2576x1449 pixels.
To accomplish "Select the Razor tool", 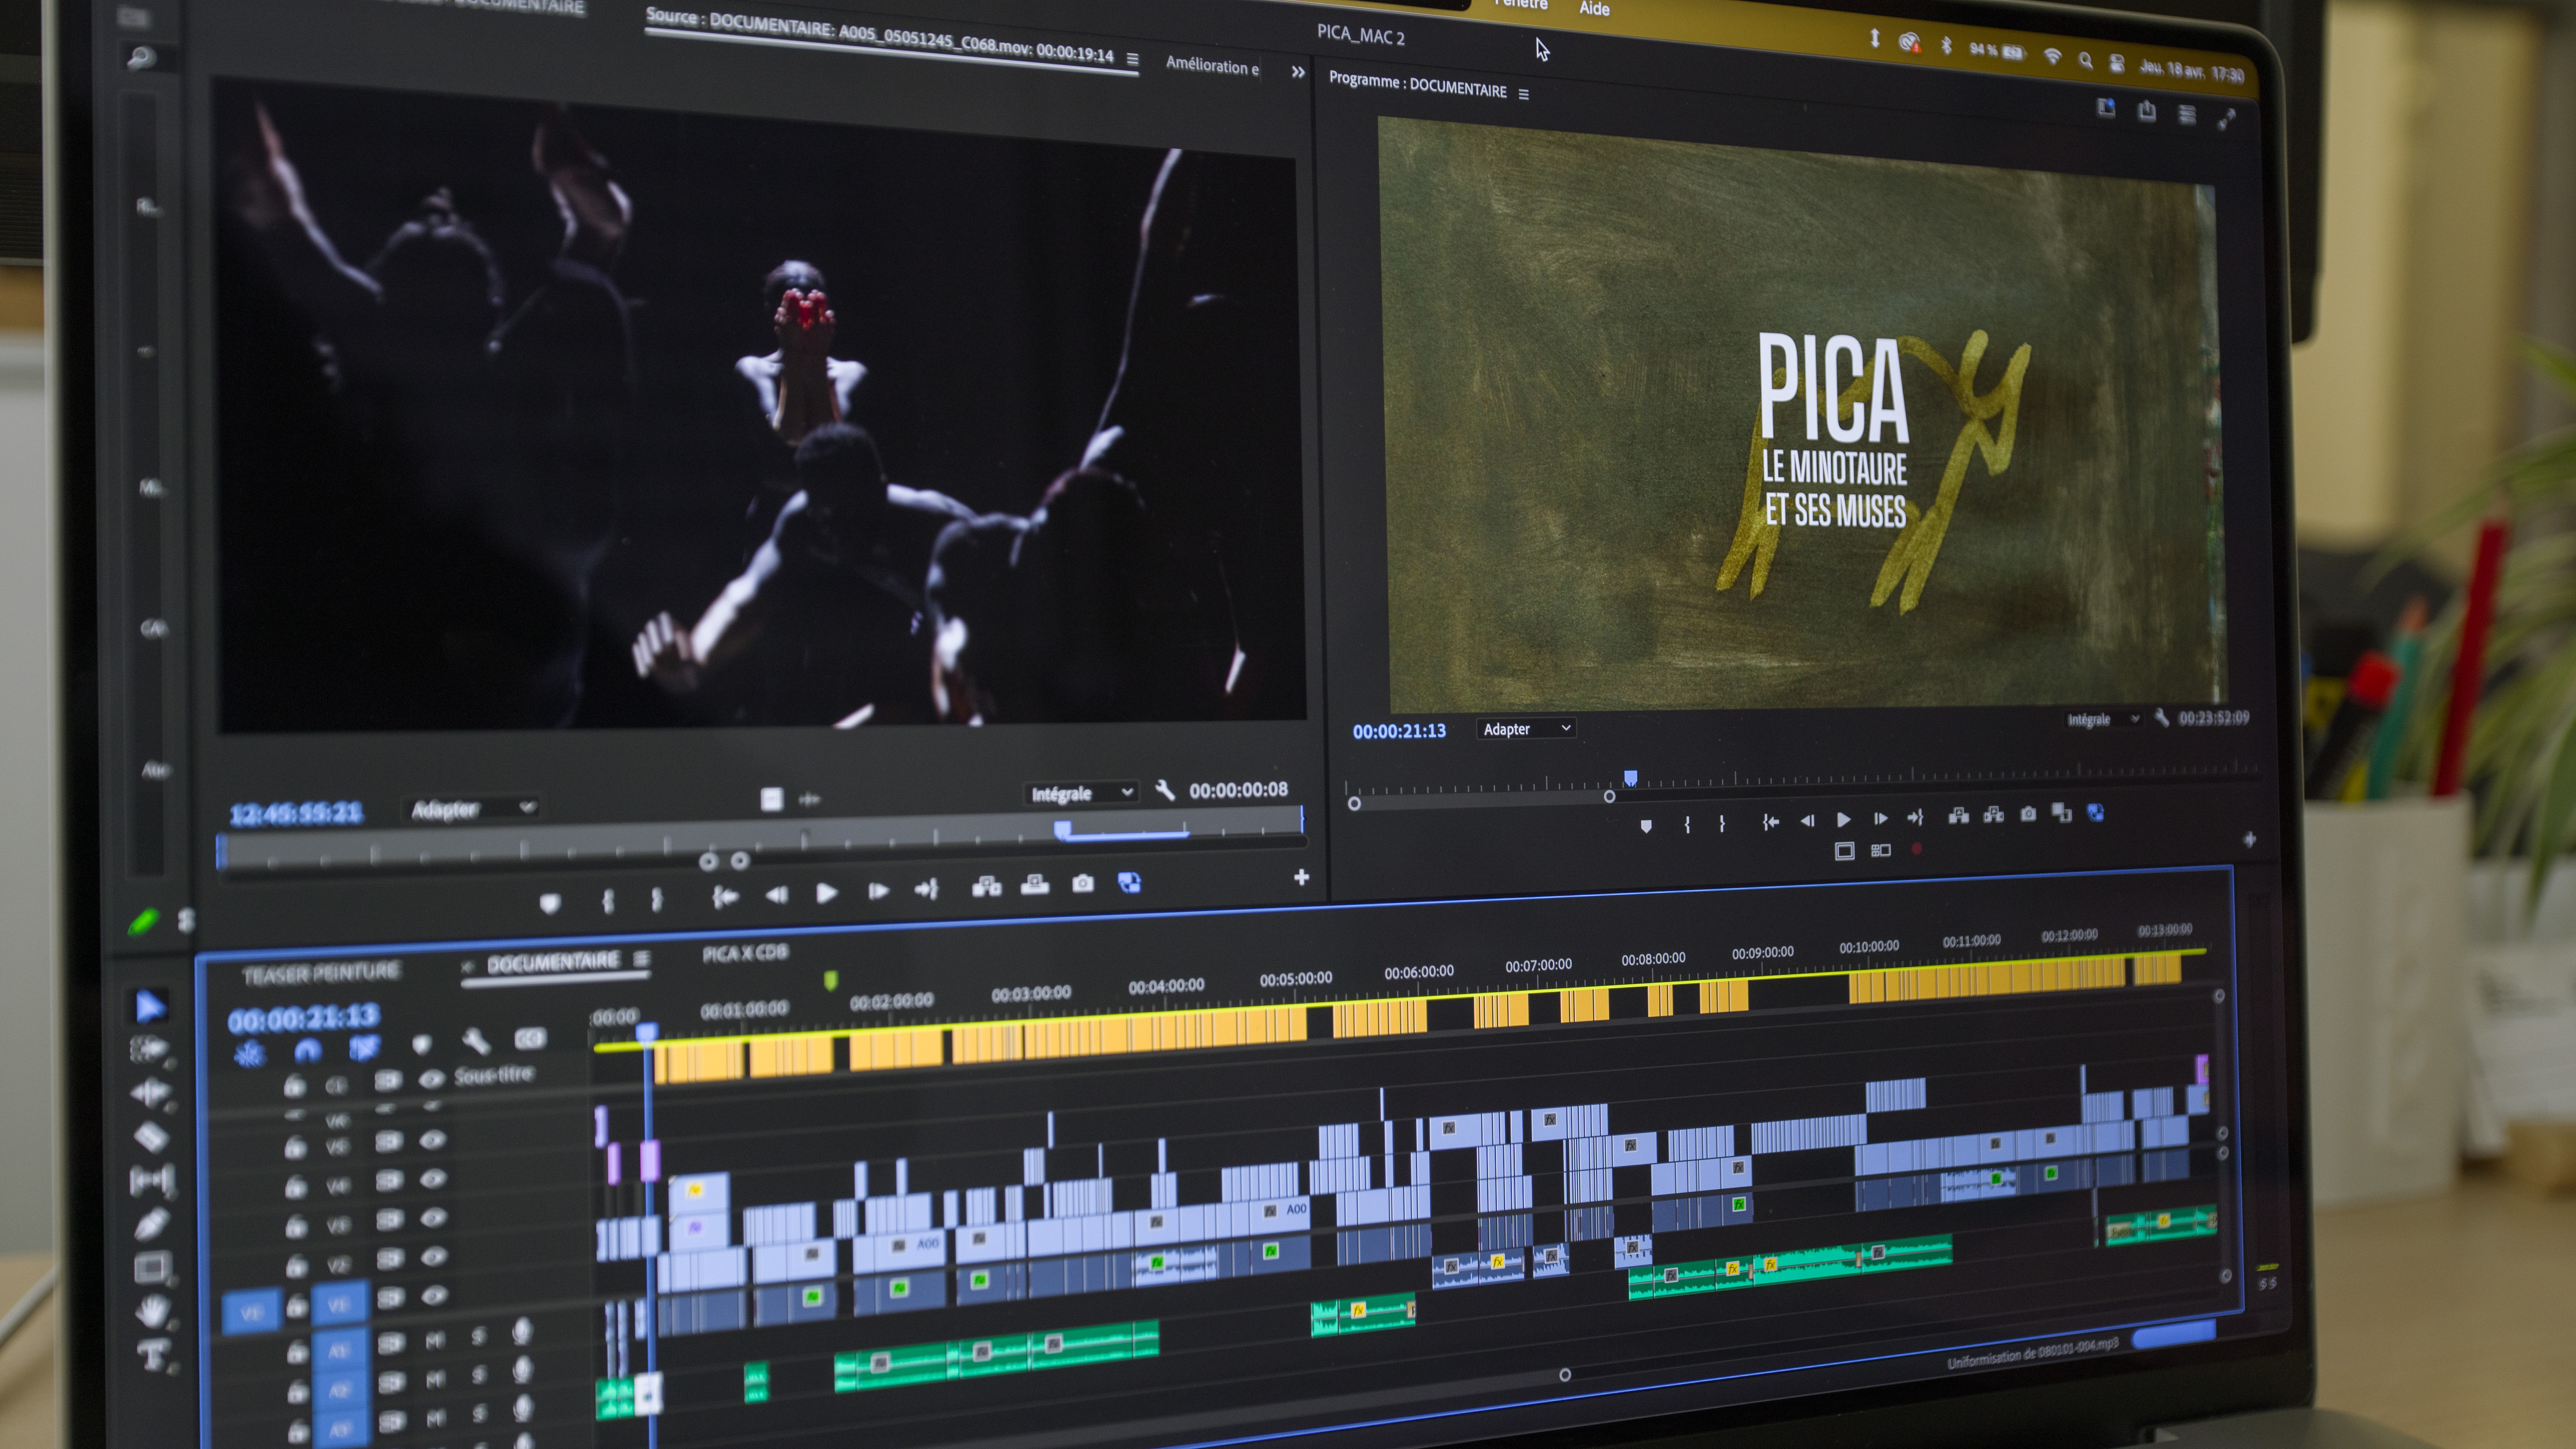I will pos(150,1137).
